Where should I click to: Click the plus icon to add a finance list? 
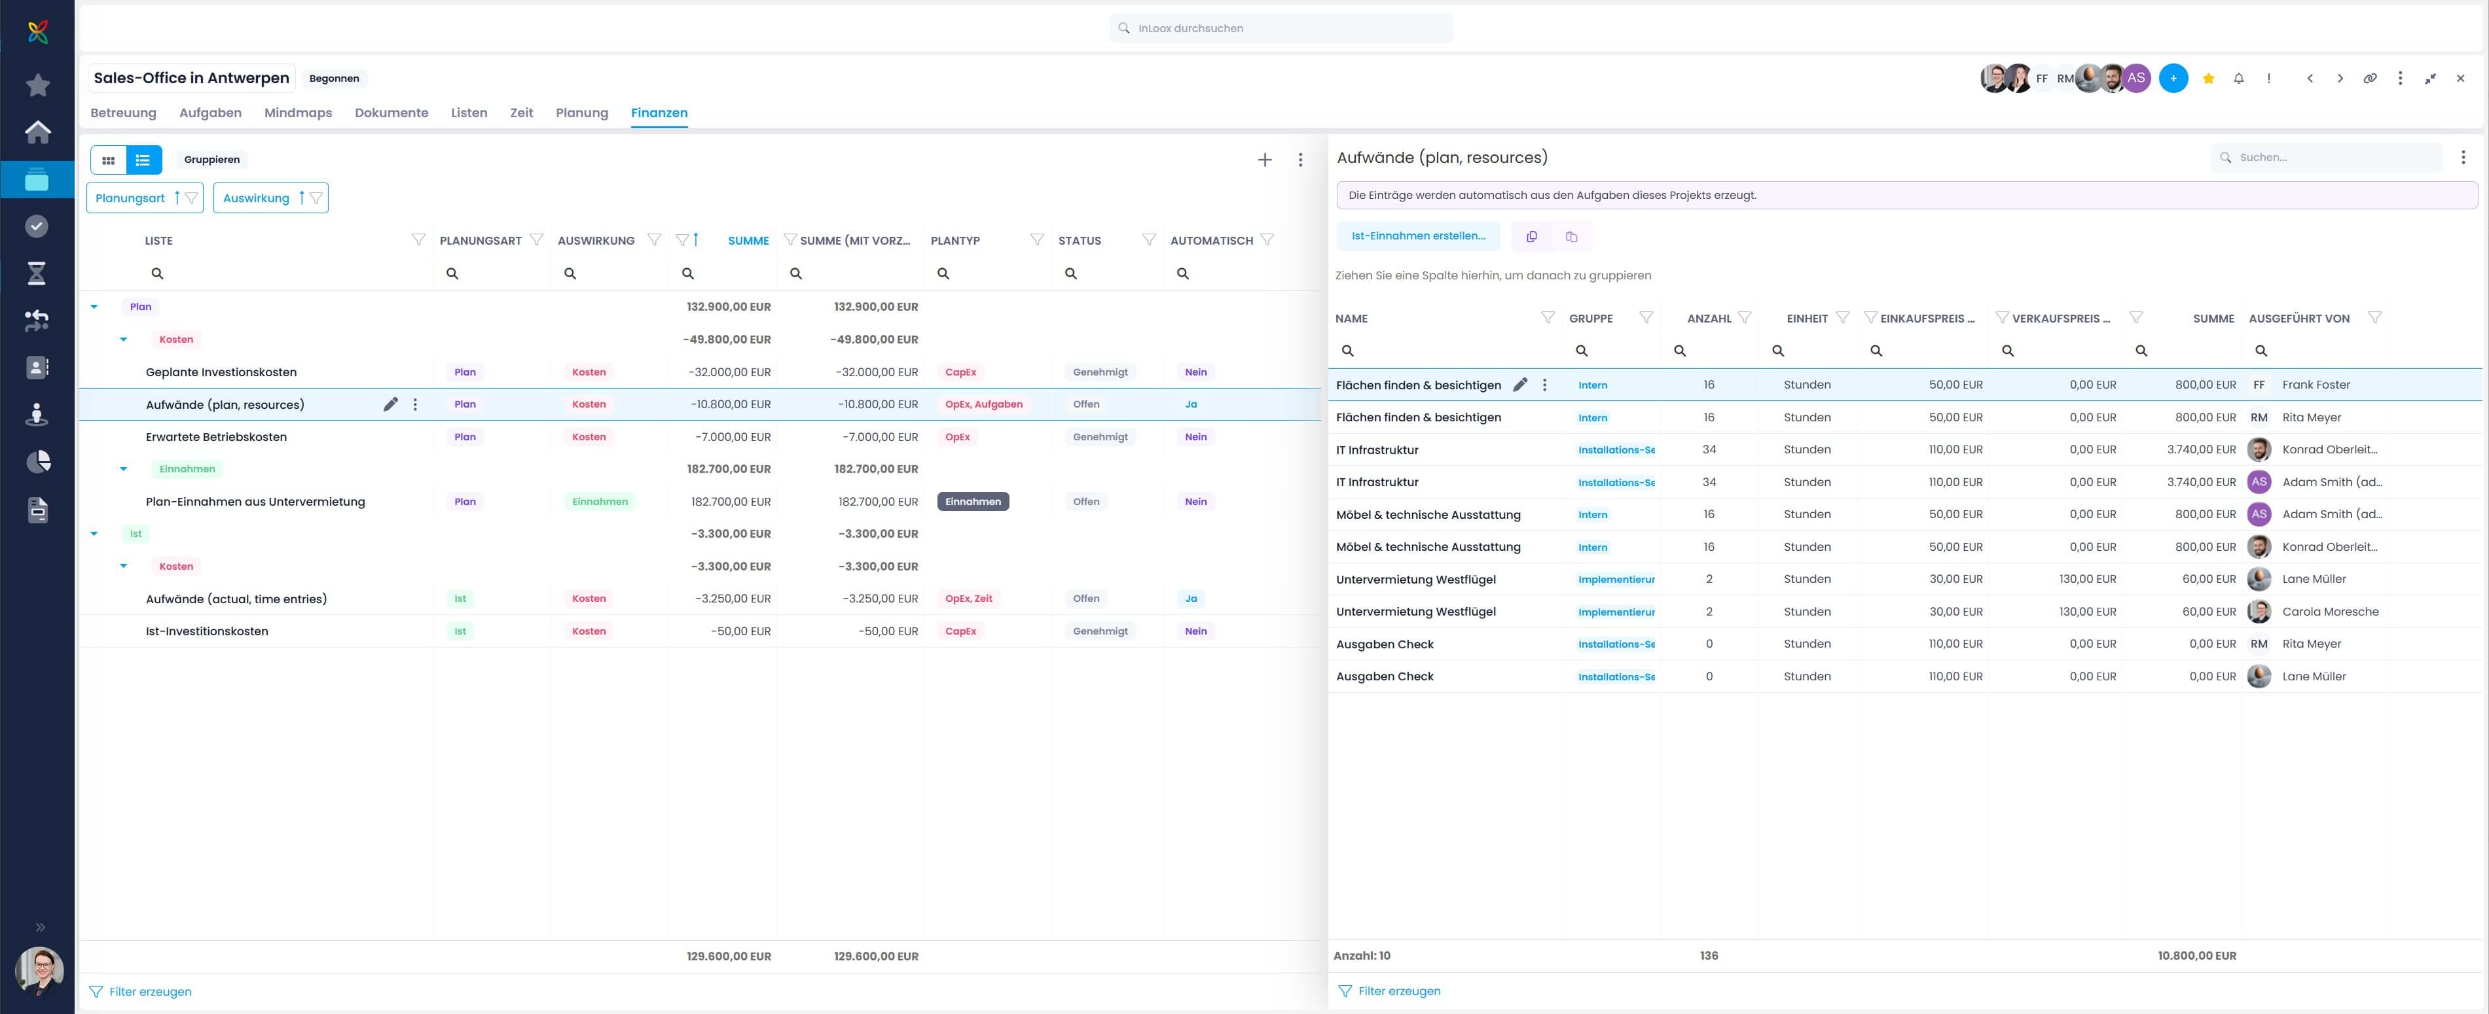1264,160
